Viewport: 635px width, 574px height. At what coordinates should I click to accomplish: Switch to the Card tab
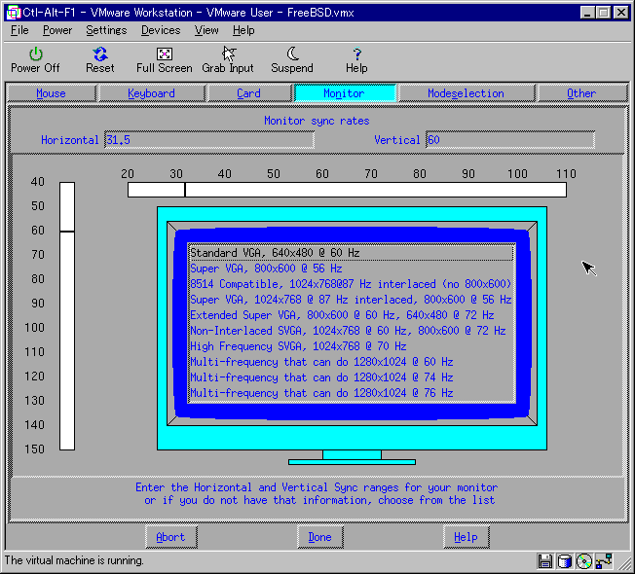(248, 93)
